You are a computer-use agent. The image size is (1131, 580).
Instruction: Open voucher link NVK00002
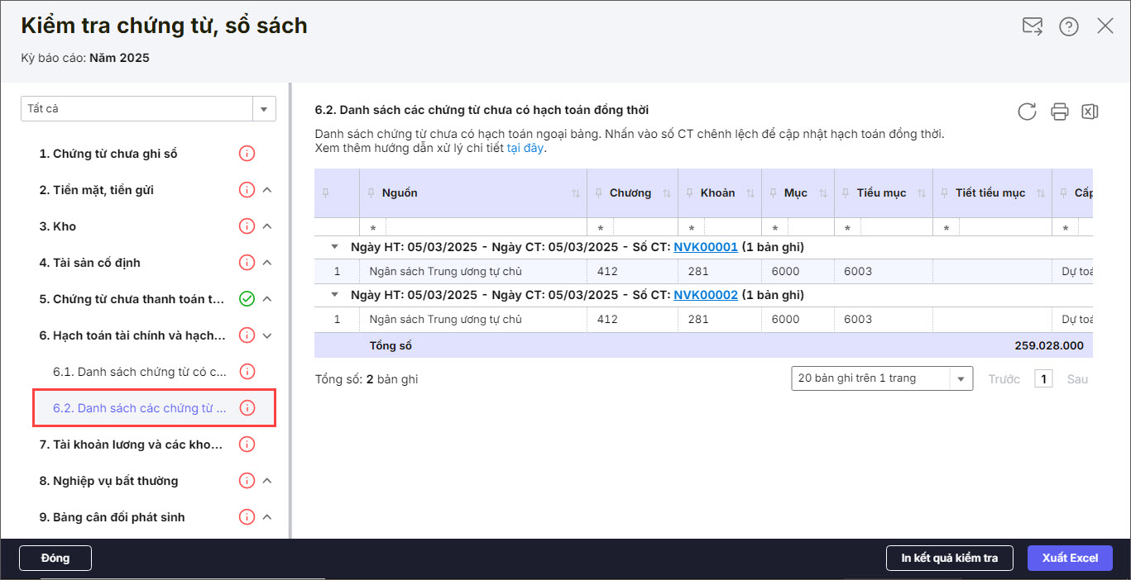(705, 295)
